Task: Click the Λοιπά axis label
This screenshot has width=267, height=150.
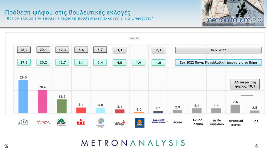Action: [177, 122]
